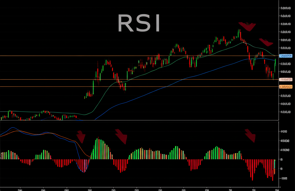Select the orange highlighted price label on the axis
Image resolution: width=295 pixels, height=191 pixels.
click(285, 87)
